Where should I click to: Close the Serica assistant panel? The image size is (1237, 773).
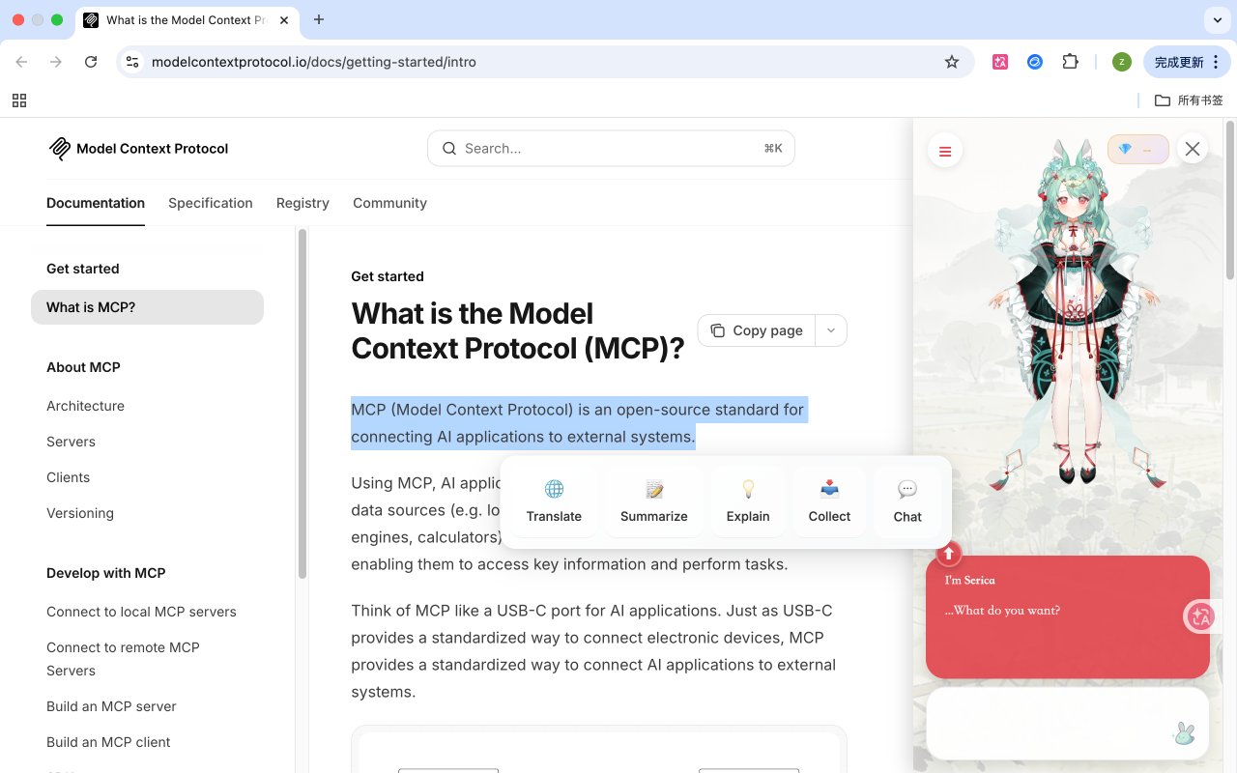click(1193, 149)
